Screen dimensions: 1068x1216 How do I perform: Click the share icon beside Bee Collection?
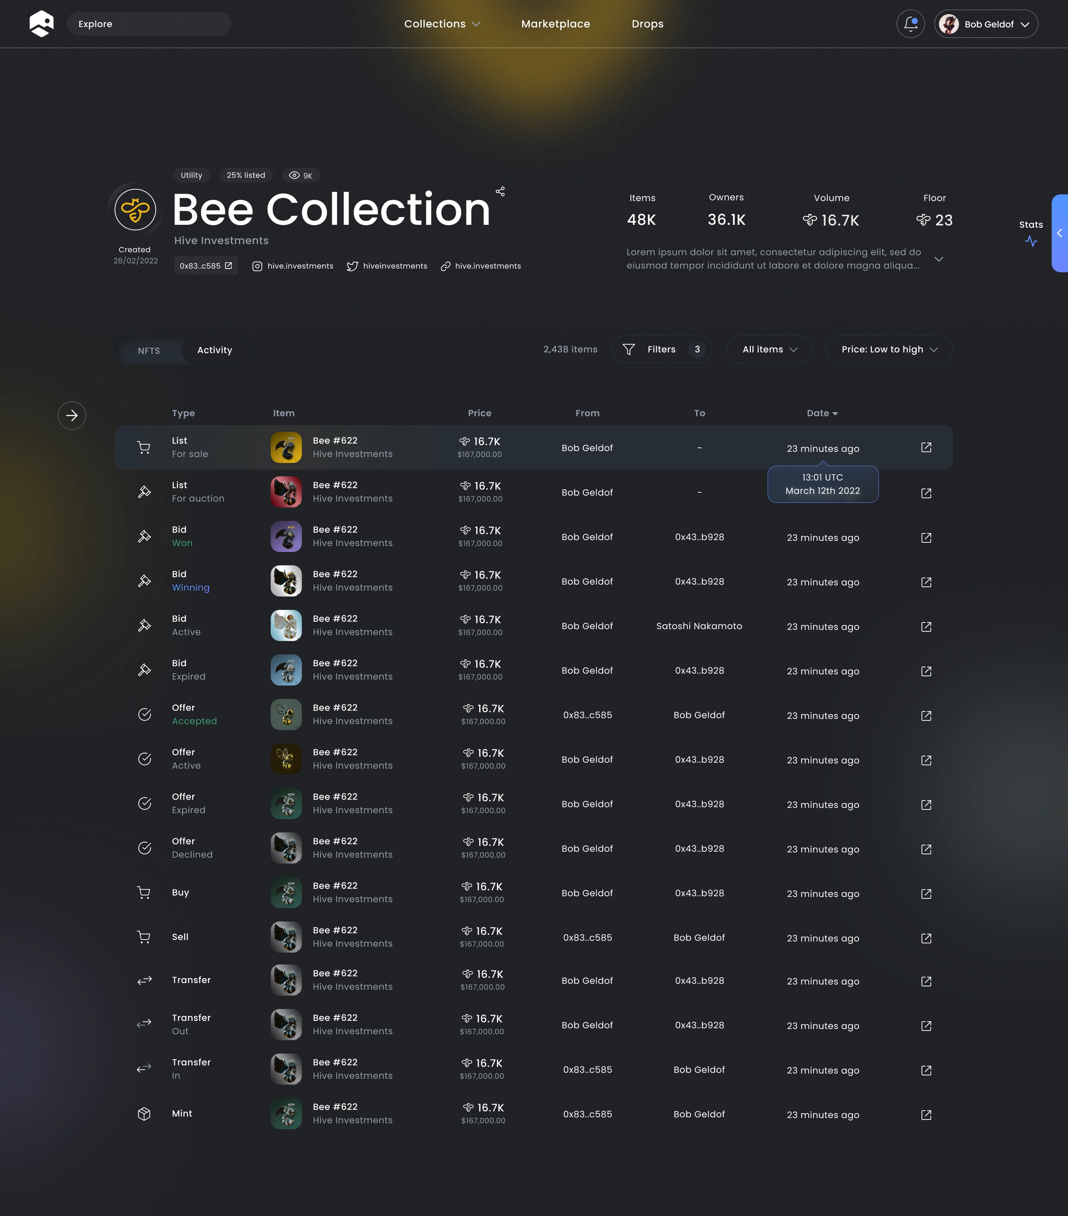point(500,191)
